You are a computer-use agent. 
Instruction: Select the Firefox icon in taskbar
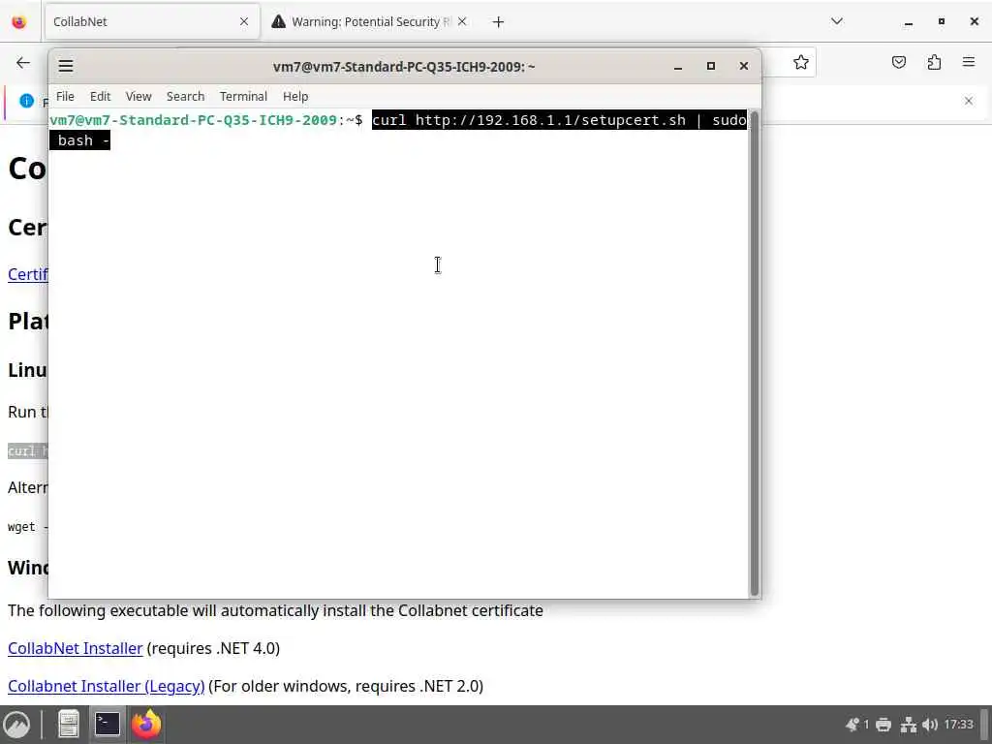click(146, 725)
